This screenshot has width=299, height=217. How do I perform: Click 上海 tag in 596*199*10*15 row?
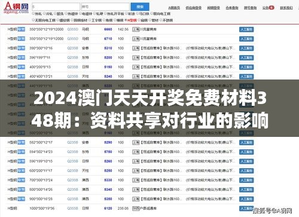(x=136, y=161)
